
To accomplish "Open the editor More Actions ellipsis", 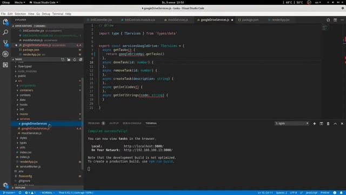I will [342, 20].
